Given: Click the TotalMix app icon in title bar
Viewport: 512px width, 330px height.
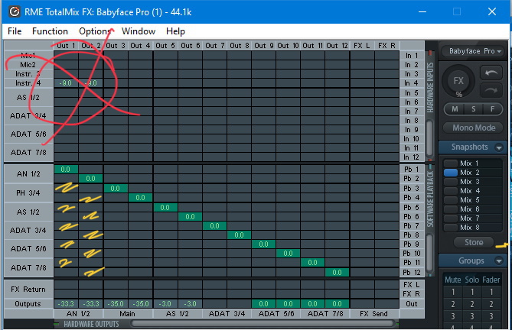Looking at the screenshot, I should point(14,12).
